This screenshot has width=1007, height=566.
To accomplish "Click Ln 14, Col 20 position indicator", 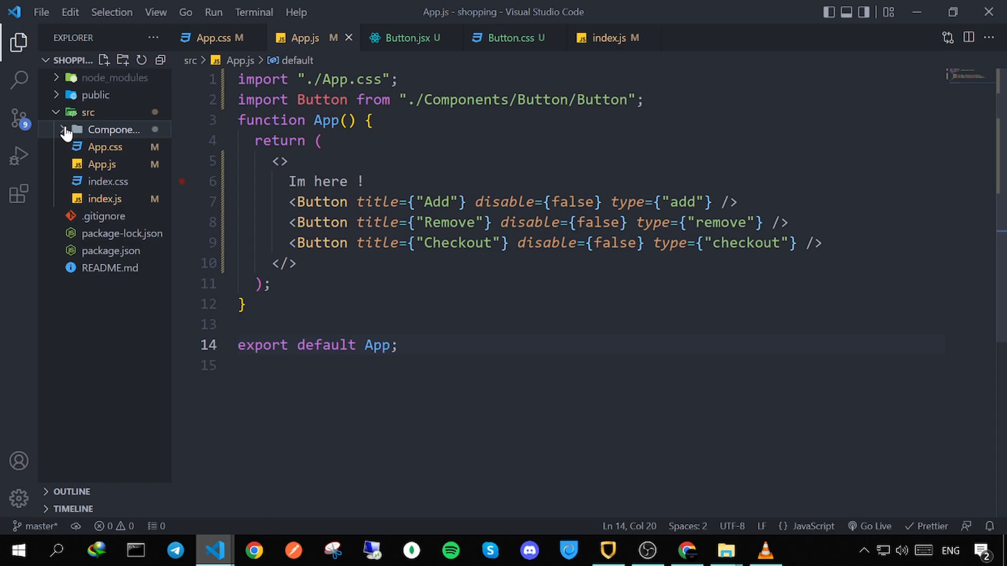I will [x=629, y=526].
